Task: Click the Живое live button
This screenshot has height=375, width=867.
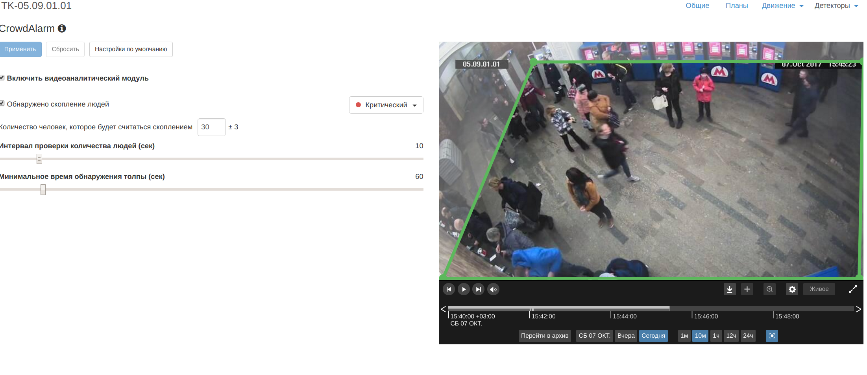Action: click(x=819, y=289)
